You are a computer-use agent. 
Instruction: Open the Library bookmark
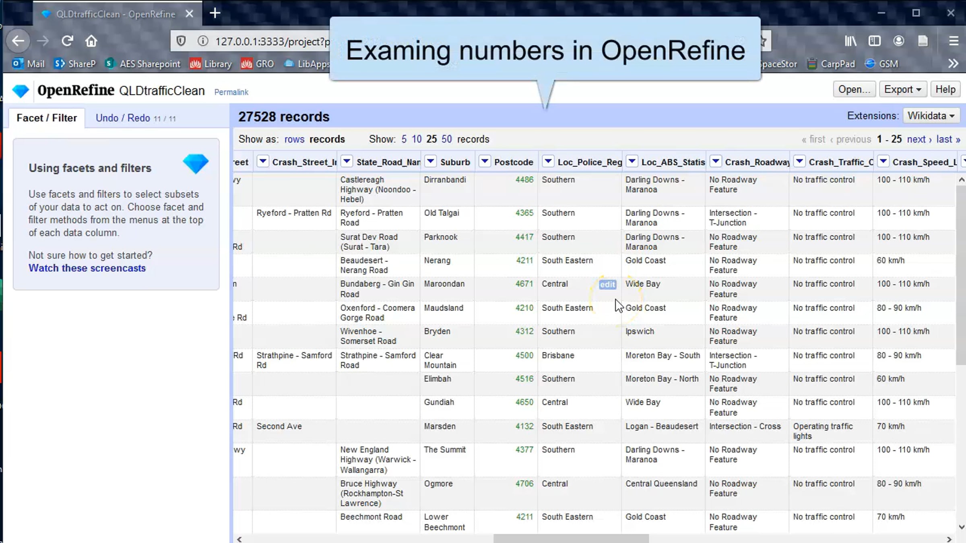(211, 64)
